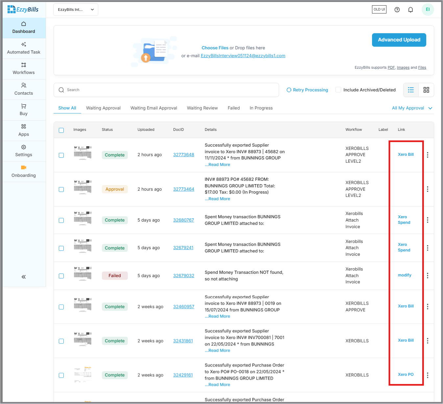Tick the Include Archived/Deleted checkbox
Image resolution: width=443 pixels, height=404 pixels.
(338, 90)
